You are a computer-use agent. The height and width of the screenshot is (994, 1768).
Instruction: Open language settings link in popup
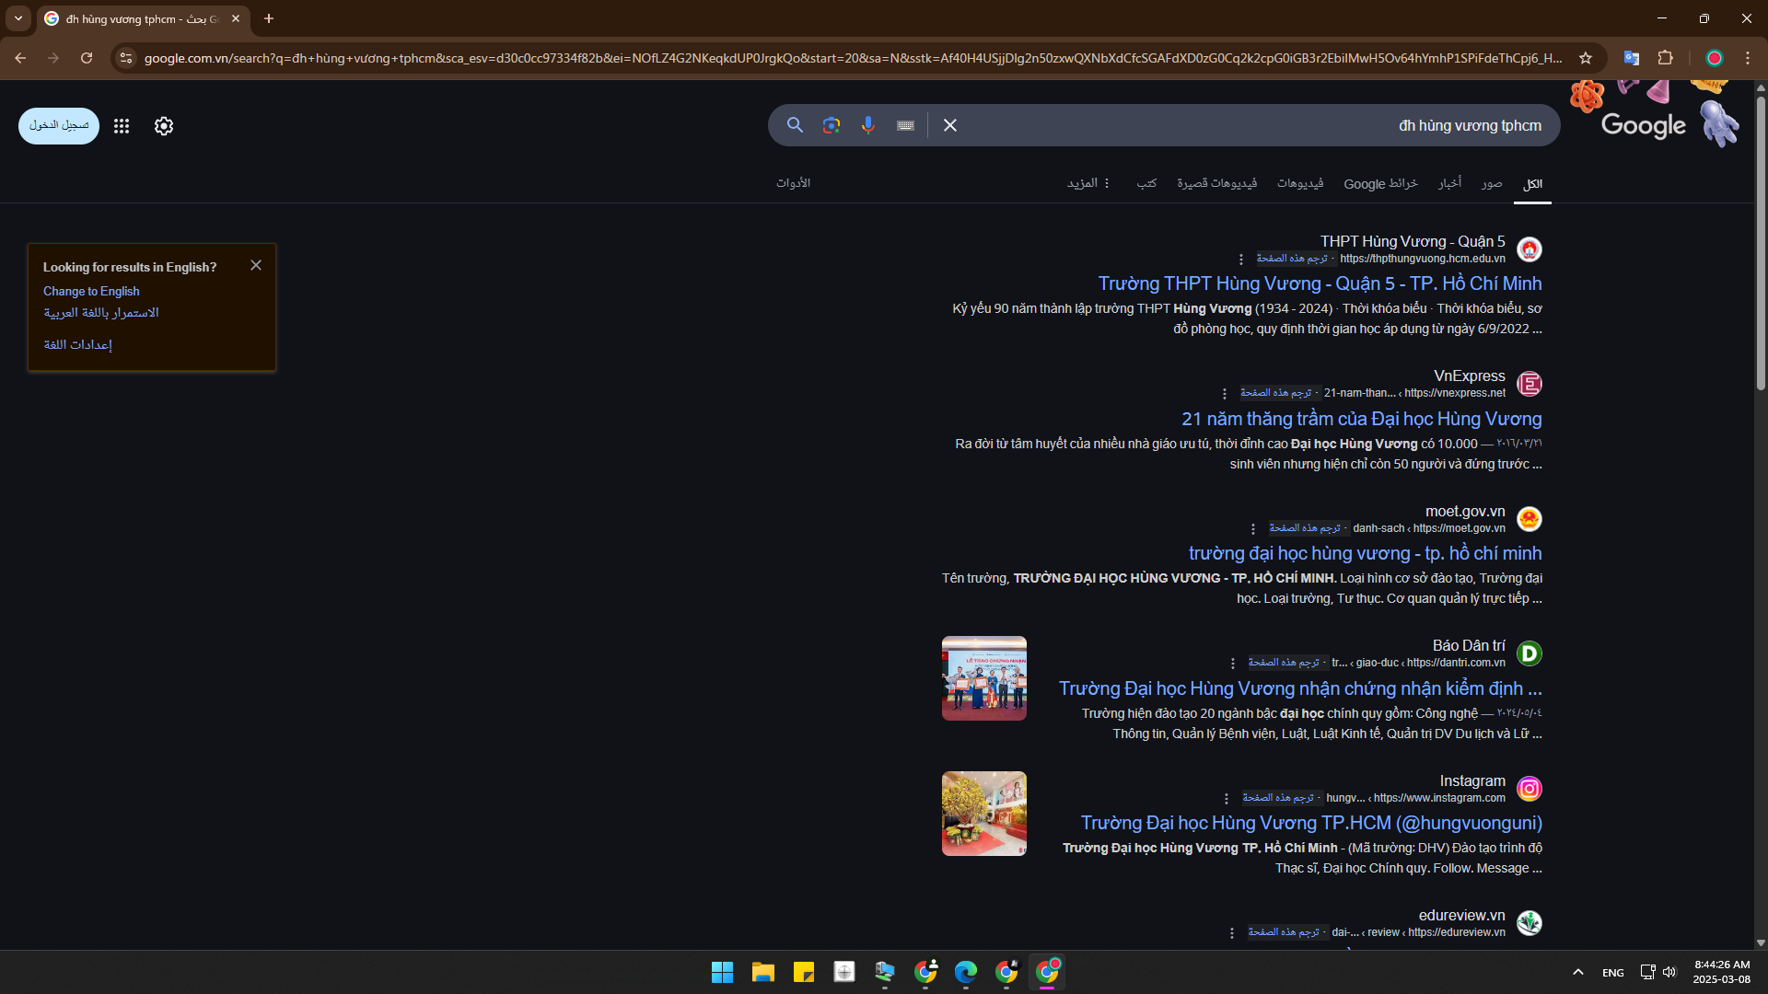[x=78, y=344]
